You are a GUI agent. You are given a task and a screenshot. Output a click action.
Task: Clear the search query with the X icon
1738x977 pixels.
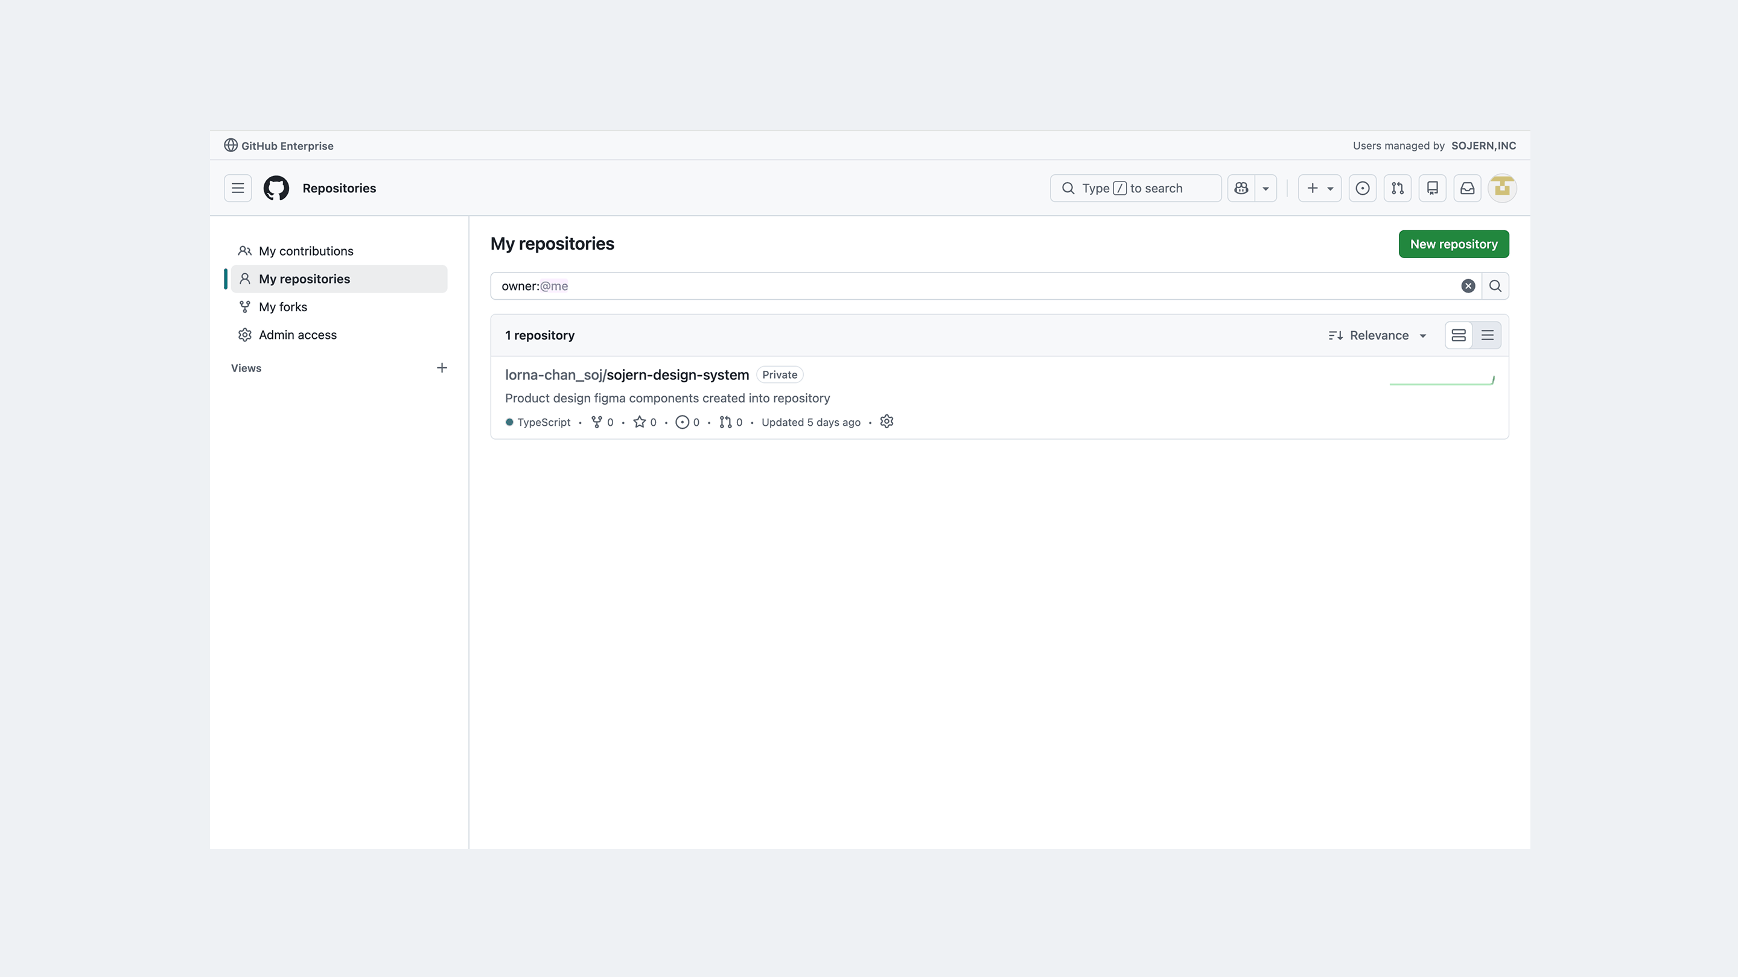click(1468, 286)
